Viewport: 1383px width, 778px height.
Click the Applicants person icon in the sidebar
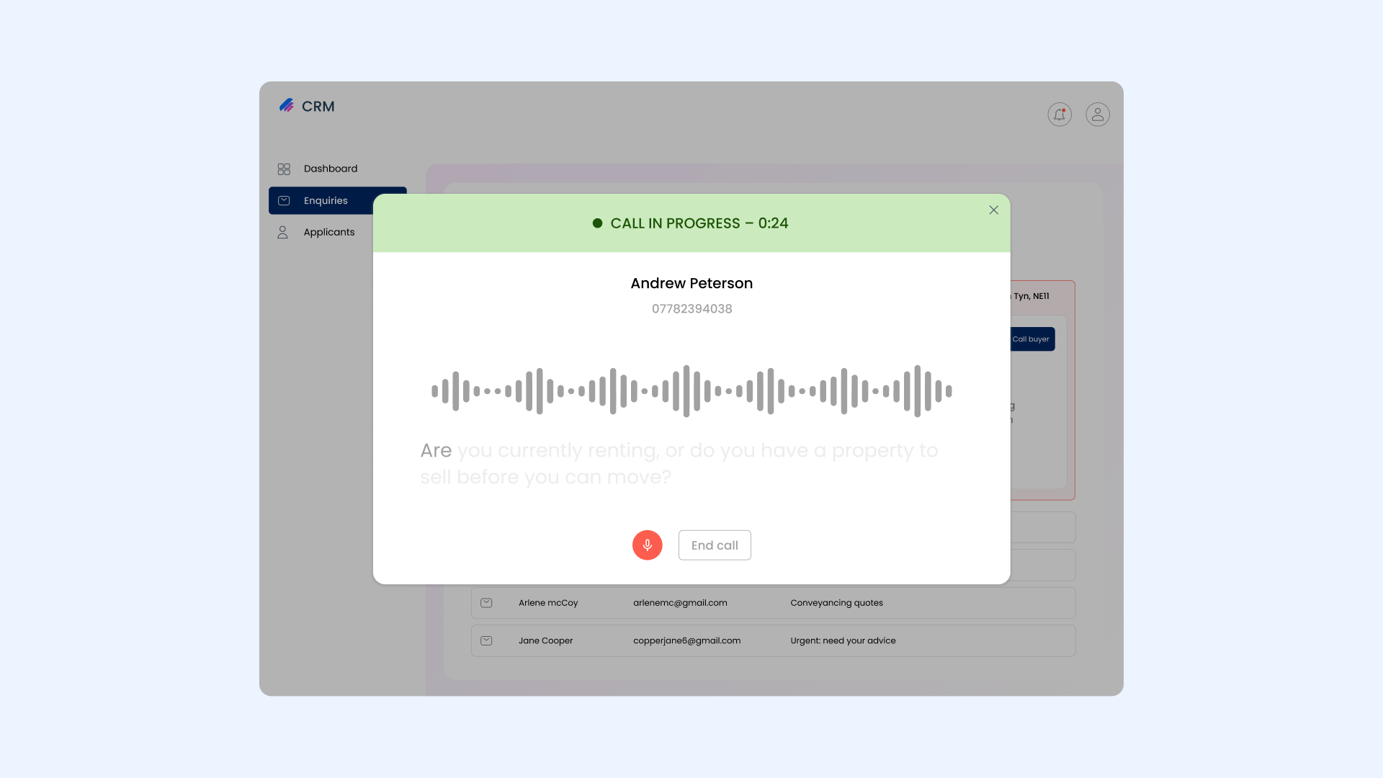point(282,232)
